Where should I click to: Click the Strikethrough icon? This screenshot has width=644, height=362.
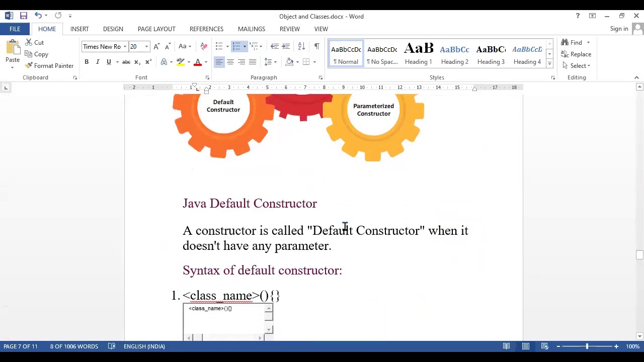click(126, 62)
